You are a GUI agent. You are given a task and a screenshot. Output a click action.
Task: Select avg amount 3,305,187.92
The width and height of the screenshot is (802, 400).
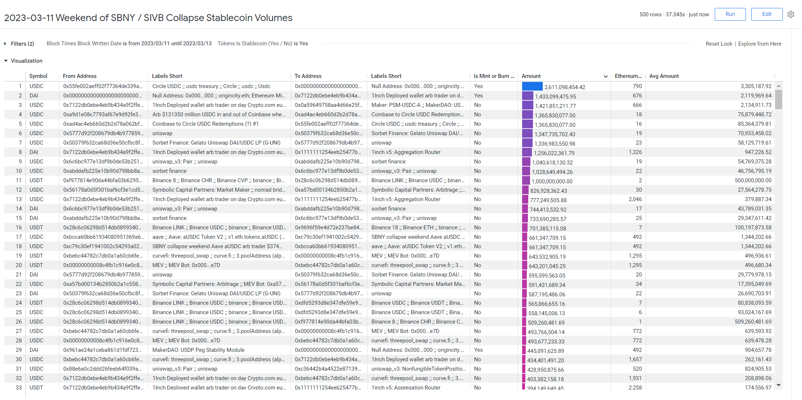click(x=756, y=86)
